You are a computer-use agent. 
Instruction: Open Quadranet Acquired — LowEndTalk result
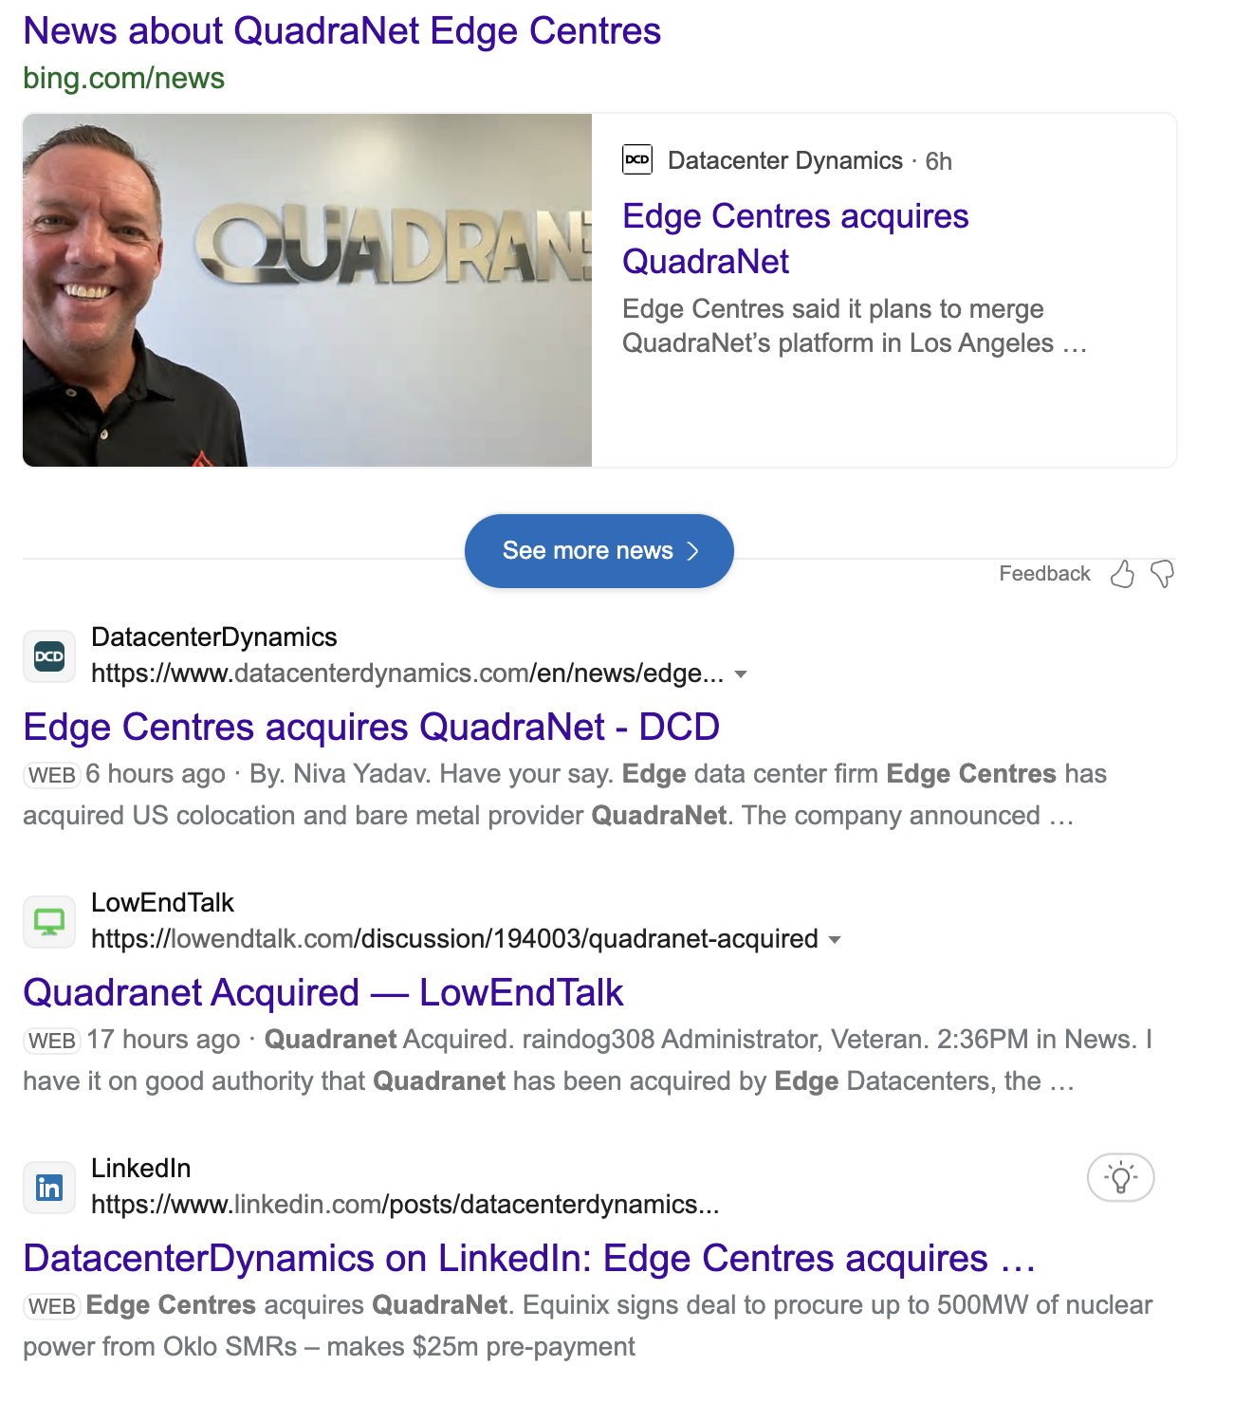coord(323,993)
